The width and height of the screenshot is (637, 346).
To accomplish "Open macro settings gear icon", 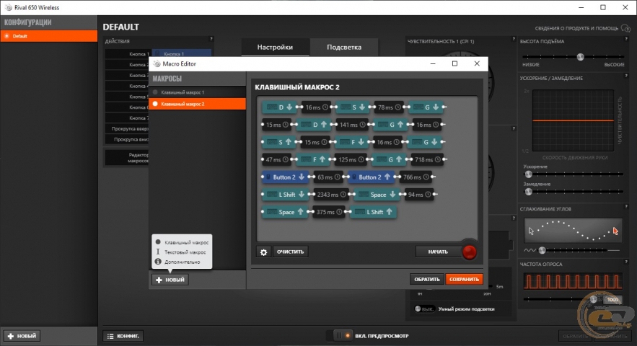I will coord(263,252).
